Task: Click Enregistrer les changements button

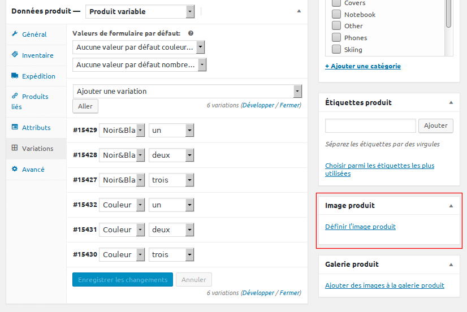Action: pos(123,280)
